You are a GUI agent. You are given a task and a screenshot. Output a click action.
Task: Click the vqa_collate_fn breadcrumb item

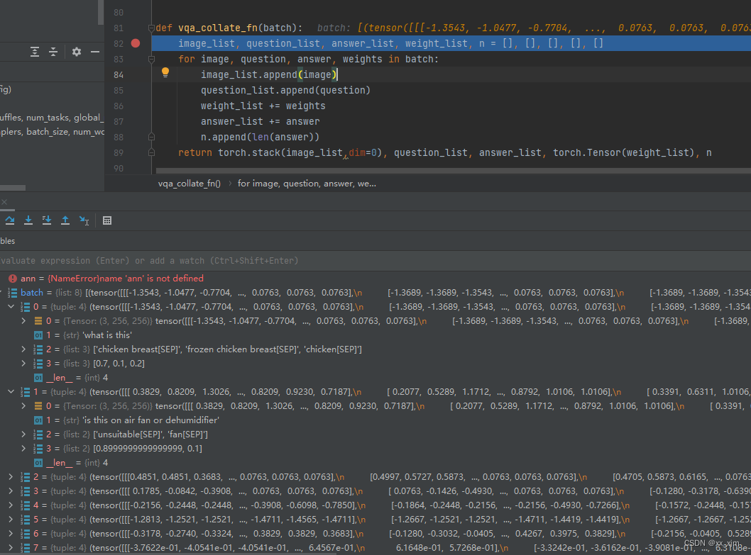click(189, 183)
